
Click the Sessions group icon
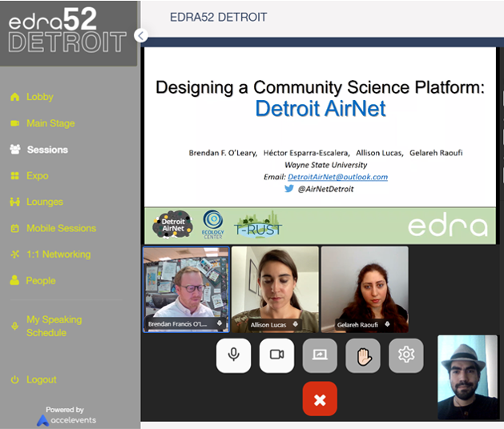pos(14,150)
